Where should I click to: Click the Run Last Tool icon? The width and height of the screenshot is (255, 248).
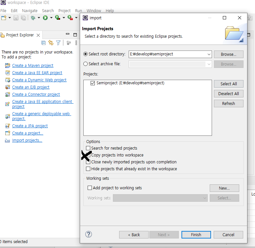click(x=70, y=18)
